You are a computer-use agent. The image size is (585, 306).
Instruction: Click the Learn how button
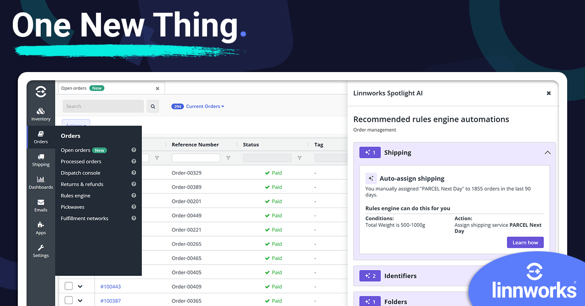[x=525, y=243]
